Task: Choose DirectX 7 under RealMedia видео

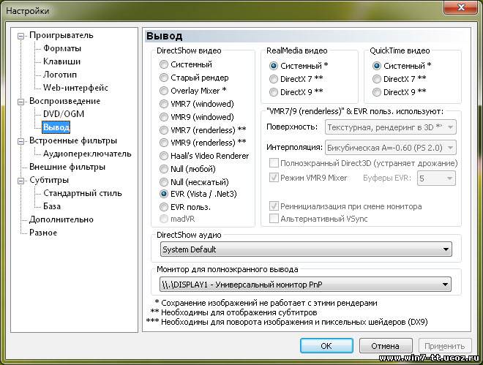Action: (273, 79)
